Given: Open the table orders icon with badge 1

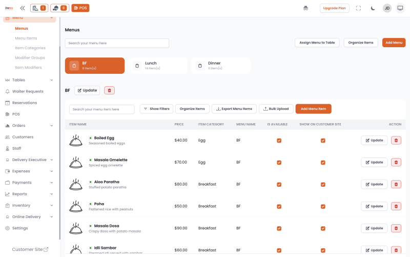Looking at the screenshot, I should click(39, 8).
